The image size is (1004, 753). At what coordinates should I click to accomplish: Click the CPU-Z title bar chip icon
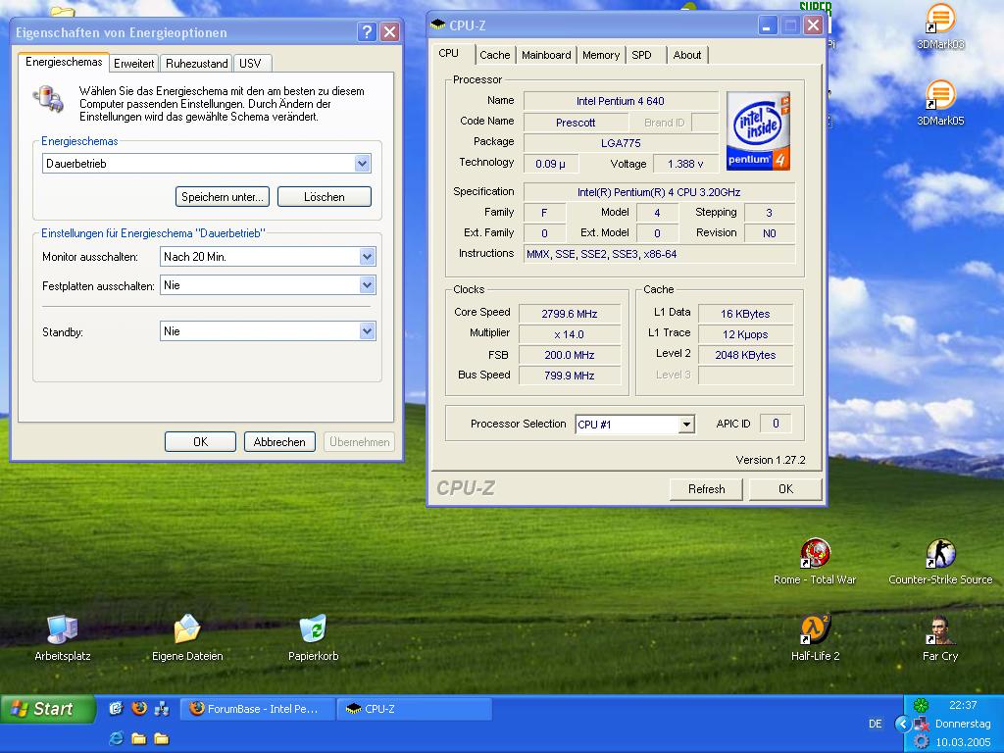point(438,25)
